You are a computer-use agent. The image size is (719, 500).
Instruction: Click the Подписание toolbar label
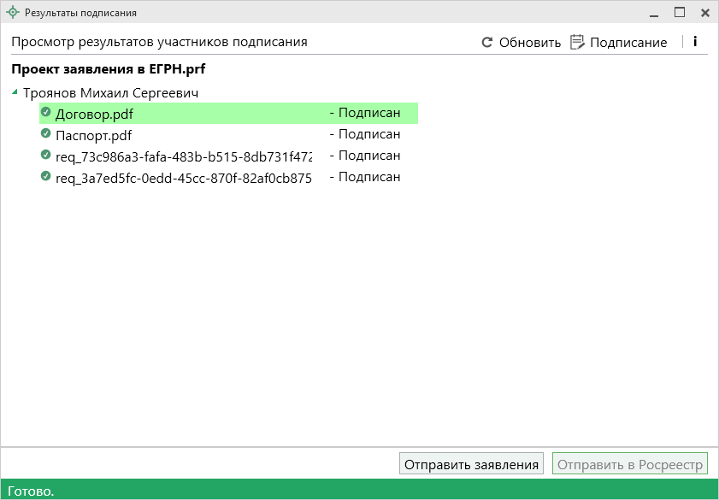pos(628,42)
